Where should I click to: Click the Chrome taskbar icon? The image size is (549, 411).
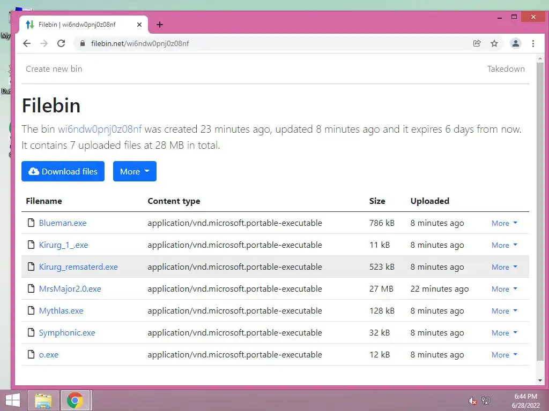(75, 400)
